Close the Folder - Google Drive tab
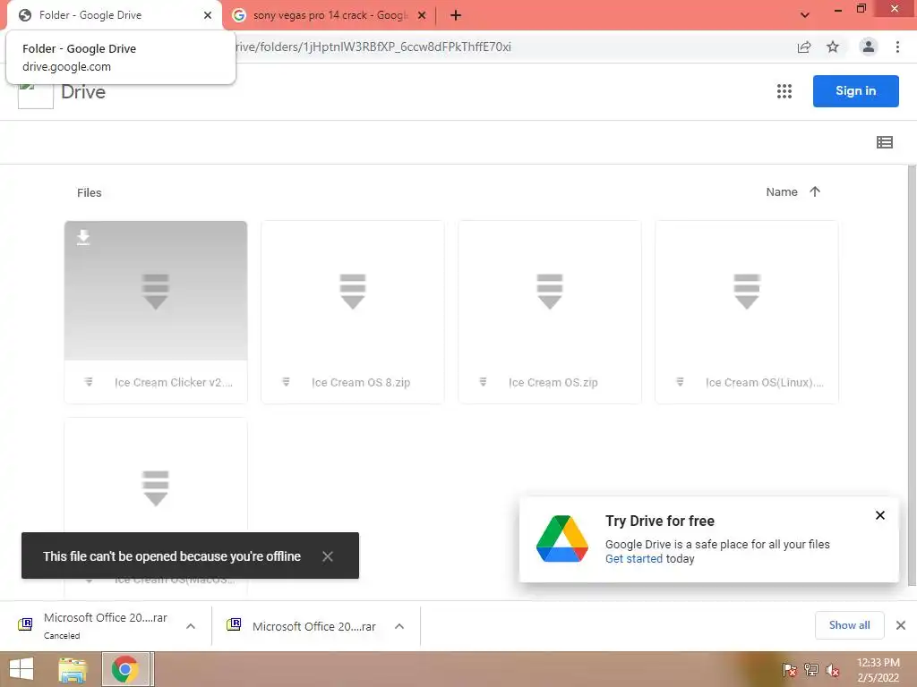Screen dimensions: 917x687 tap(208, 15)
